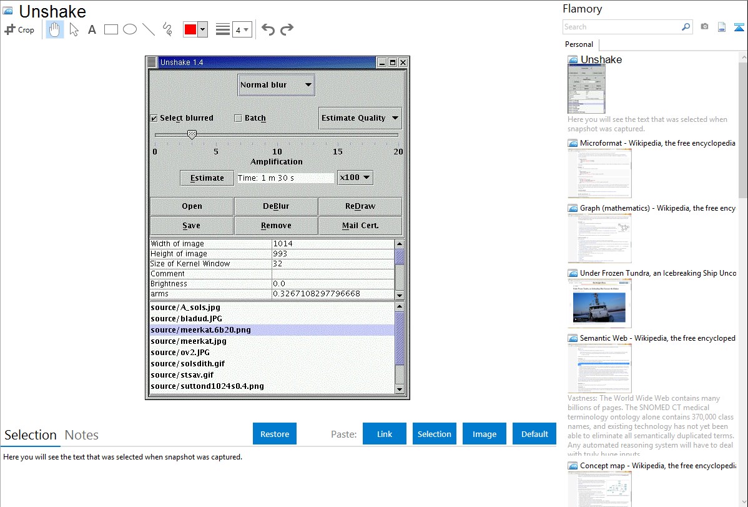Screen dimensions: 748x507
Task: Enable the Batch checkbox
Action: click(238, 118)
